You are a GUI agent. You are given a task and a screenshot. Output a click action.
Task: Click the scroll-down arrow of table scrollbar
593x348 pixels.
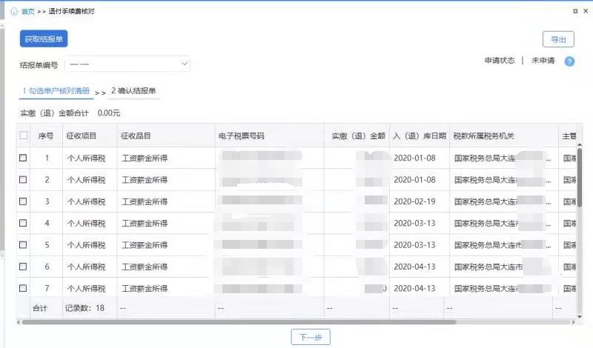(x=580, y=317)
